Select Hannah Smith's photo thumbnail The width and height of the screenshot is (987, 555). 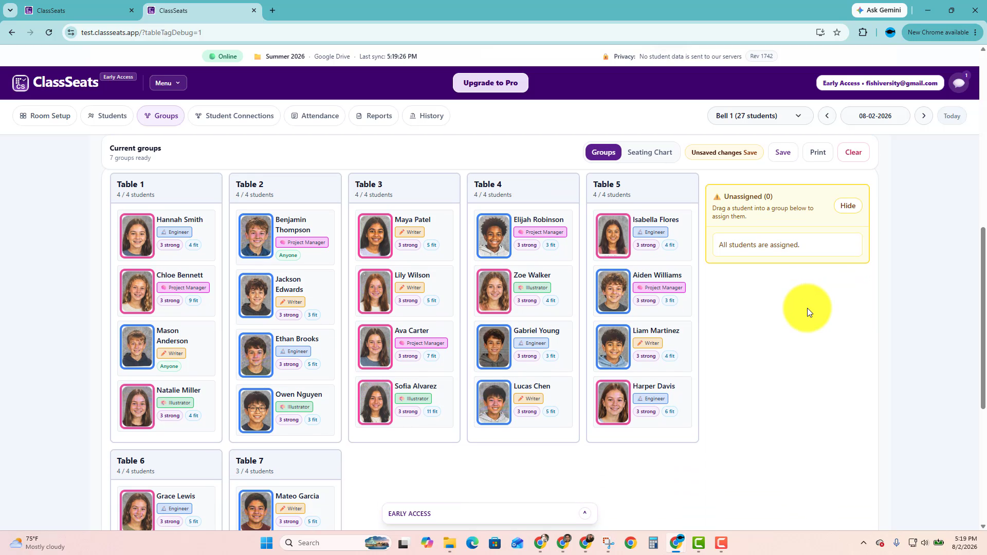tap(137, 235)
